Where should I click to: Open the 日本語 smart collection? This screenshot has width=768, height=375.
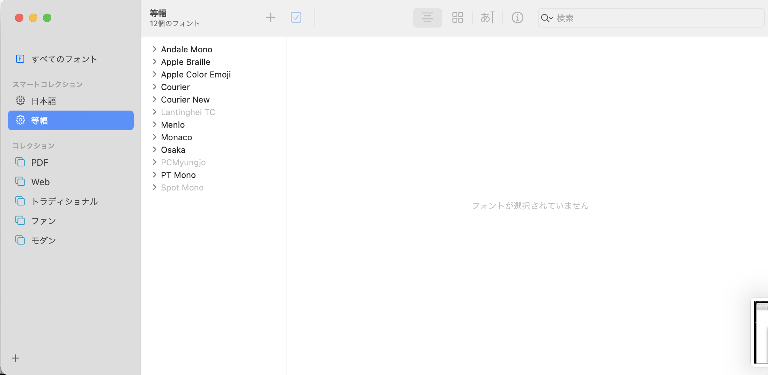pyautogui.click(x=44, y=101)
